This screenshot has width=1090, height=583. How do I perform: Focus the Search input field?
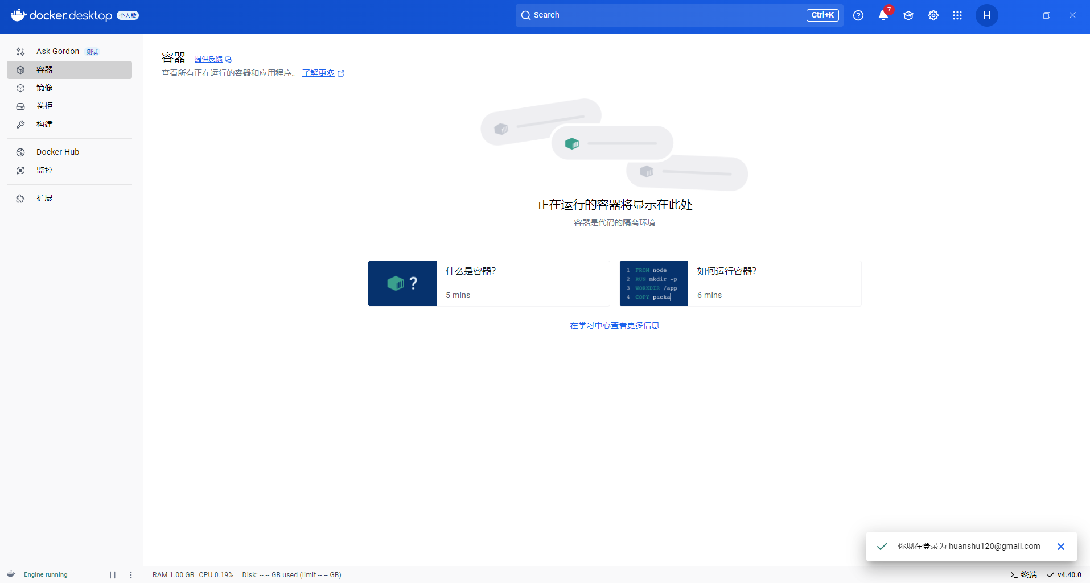pos(680,15)
